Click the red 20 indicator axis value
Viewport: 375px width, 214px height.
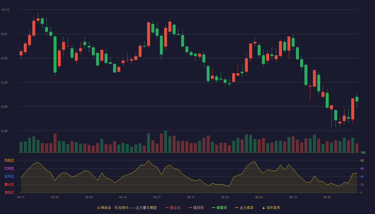pos(362,185)
